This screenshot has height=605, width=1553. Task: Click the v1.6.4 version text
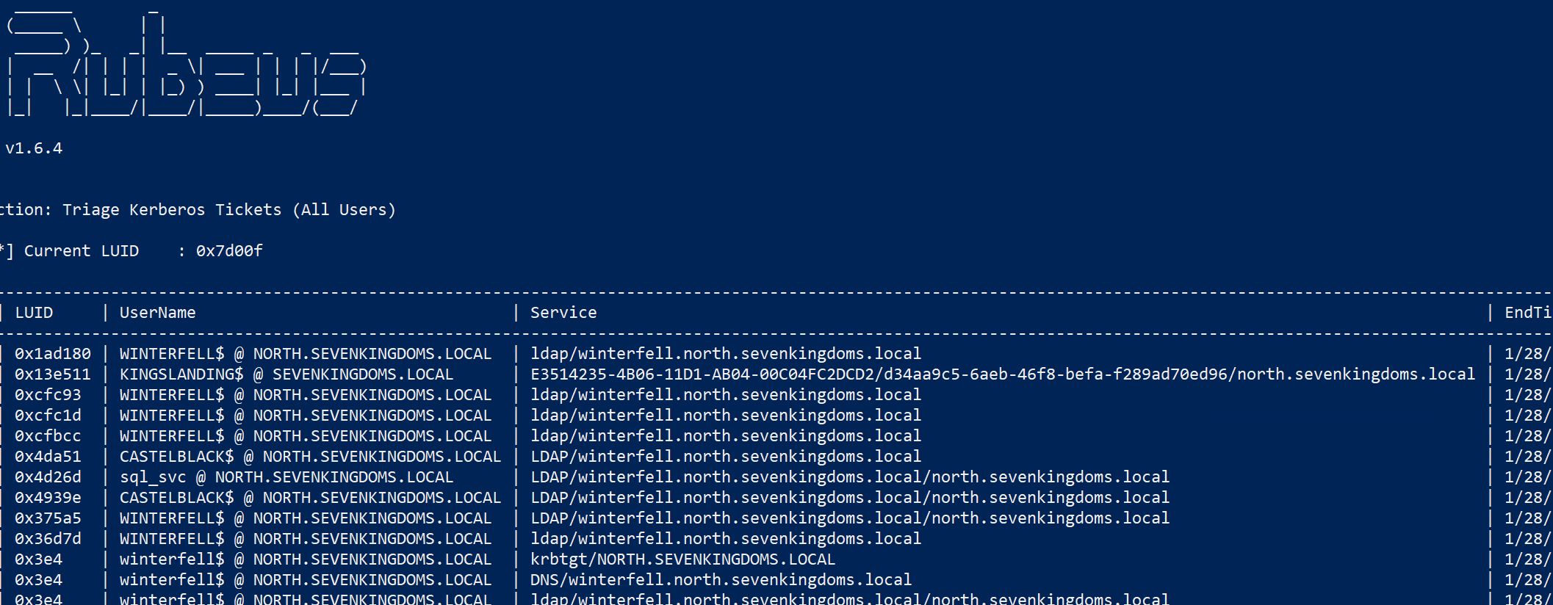pyautogui.click(x=34, y=148)
